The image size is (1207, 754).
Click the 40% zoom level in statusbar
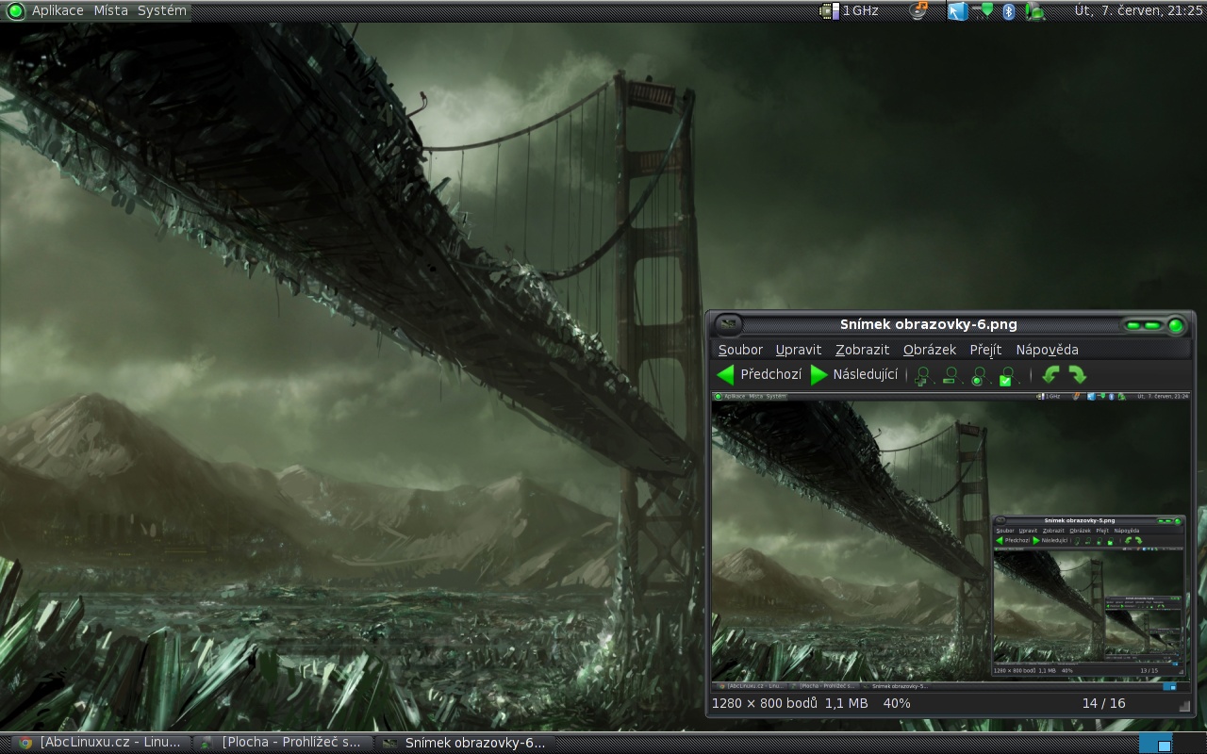pyautogui.click(x=897, y=703)
